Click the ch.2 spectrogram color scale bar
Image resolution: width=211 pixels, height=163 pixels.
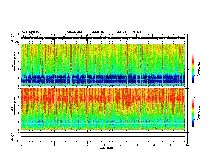click(x=193, y=112)
